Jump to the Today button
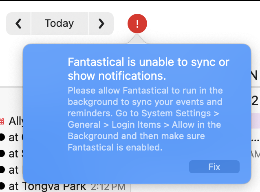 59,24
